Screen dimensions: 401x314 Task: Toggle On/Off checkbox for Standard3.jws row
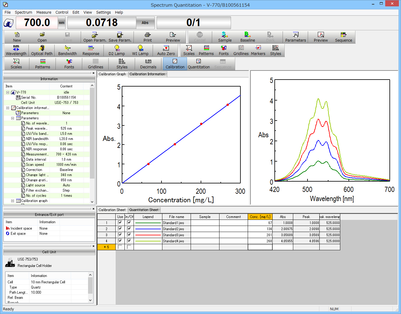(x=129, y=235)
